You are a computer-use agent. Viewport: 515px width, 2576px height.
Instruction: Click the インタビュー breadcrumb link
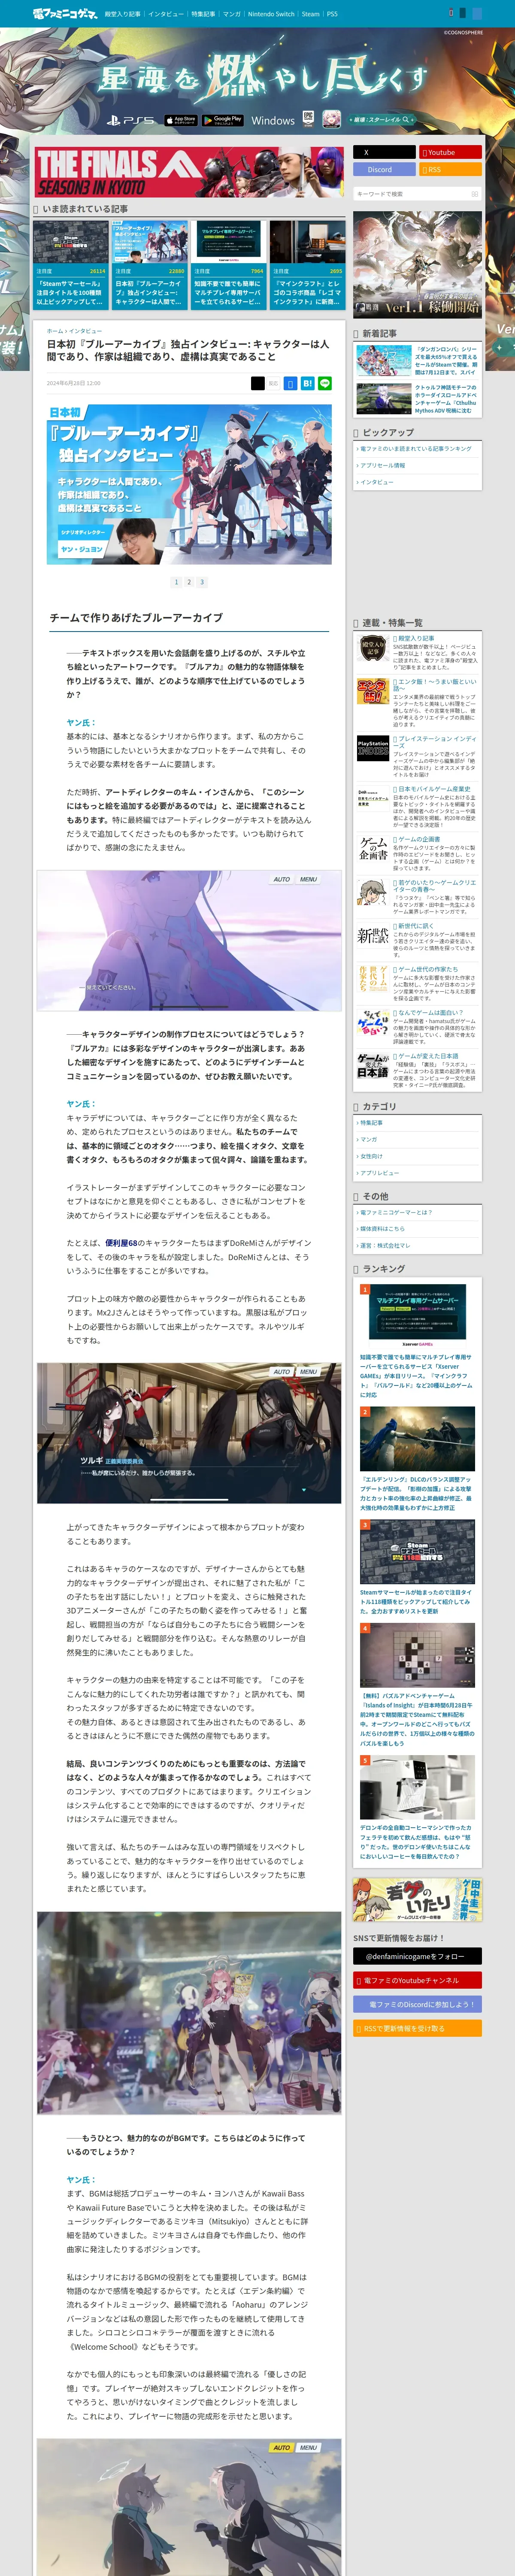tap(85, 331)
